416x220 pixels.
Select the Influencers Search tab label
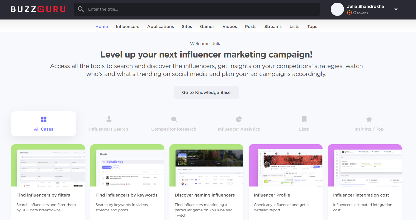[x=108, y=129]
